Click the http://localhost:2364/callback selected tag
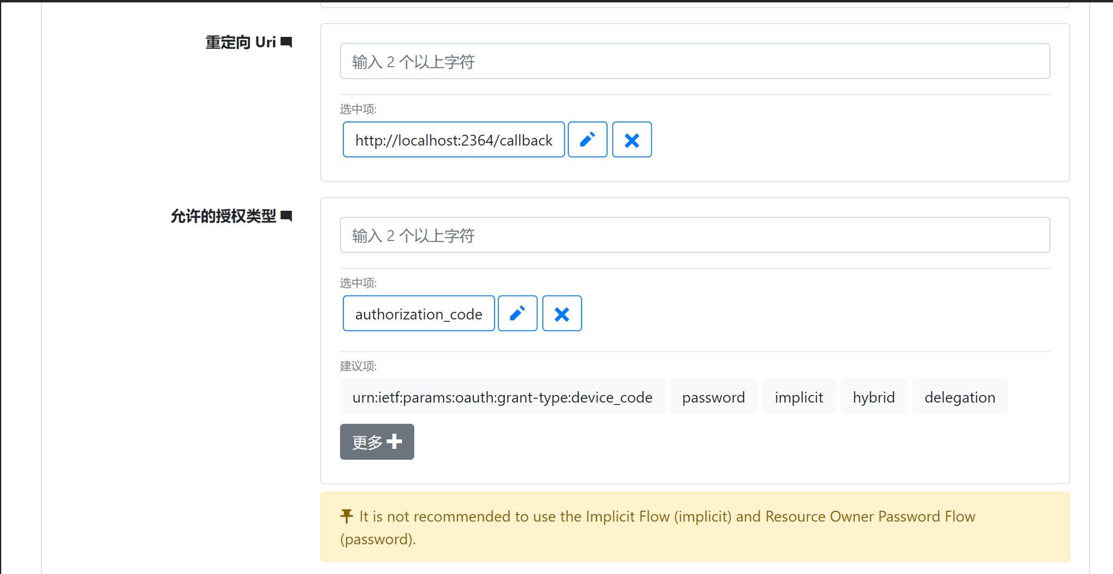 pyautogui.click(x=453, y=140)
